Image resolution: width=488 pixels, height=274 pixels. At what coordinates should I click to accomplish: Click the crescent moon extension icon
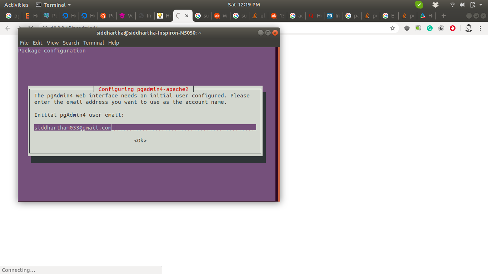click(x=441, y=28)
